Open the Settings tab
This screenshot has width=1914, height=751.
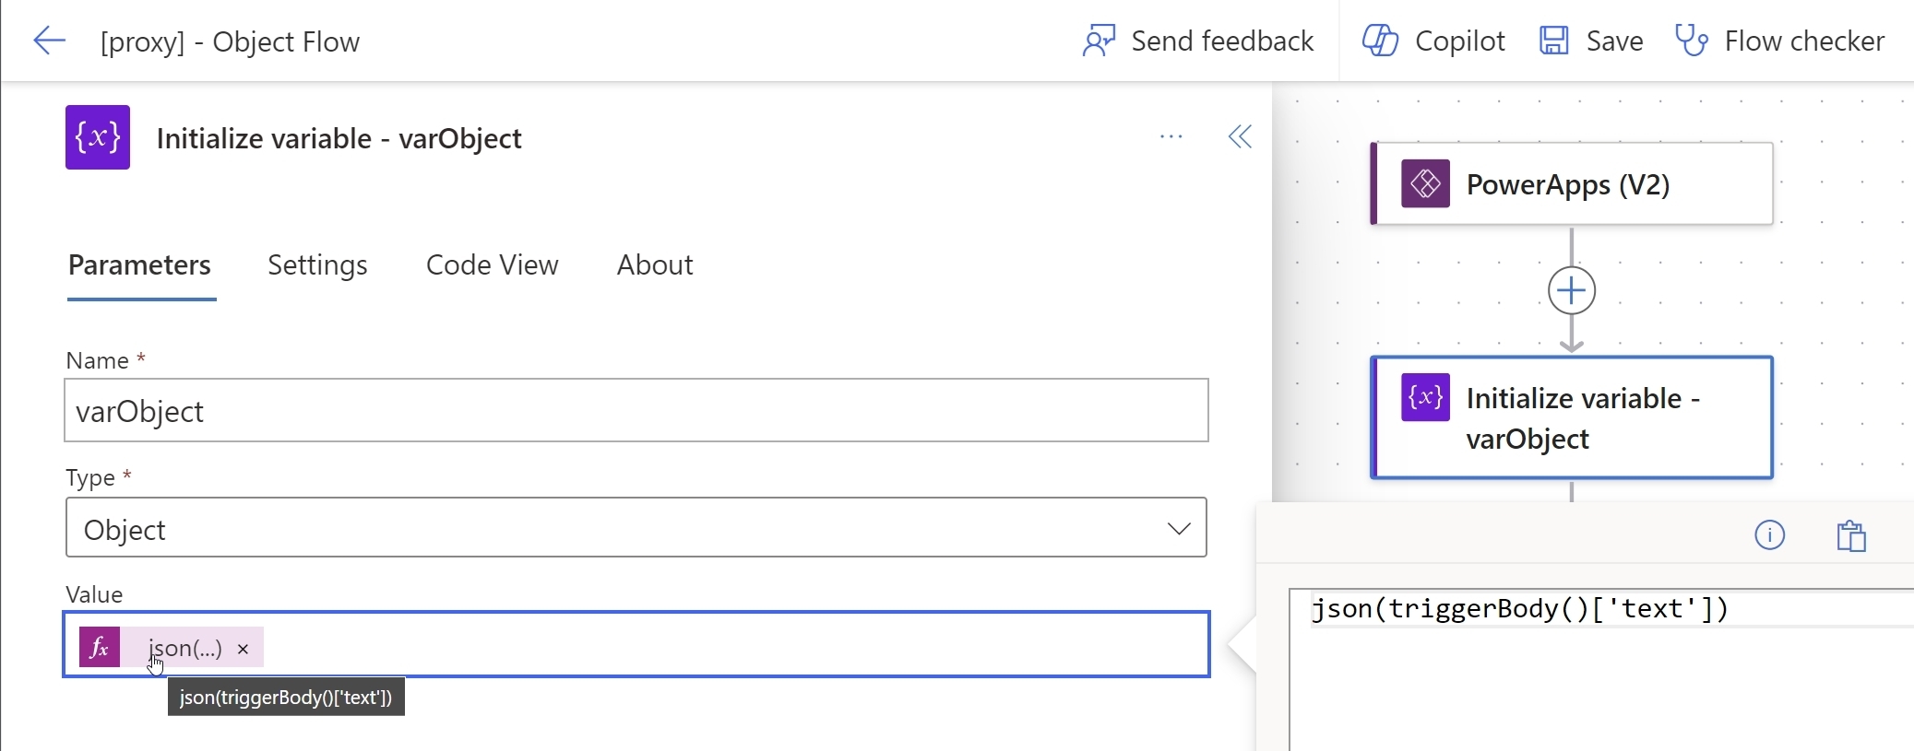coord(316,264)
